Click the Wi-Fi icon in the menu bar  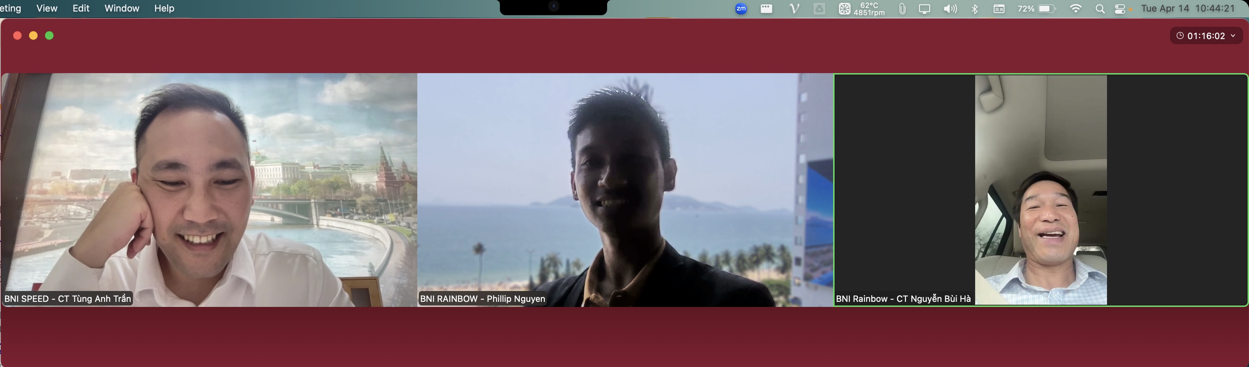point(1075,9)
